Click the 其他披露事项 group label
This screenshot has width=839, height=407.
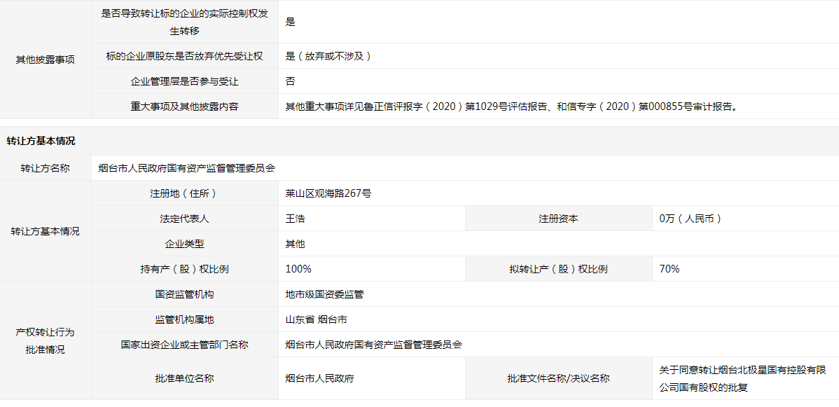(46, 60)
